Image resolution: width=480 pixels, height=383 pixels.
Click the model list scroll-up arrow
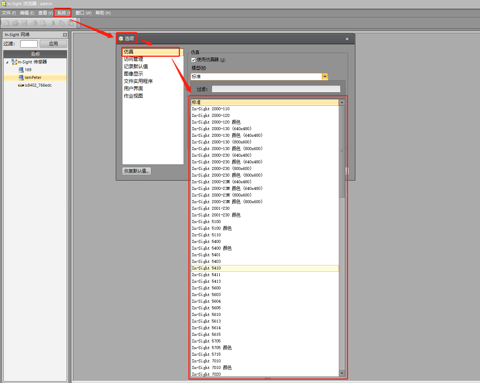point(342,102)
